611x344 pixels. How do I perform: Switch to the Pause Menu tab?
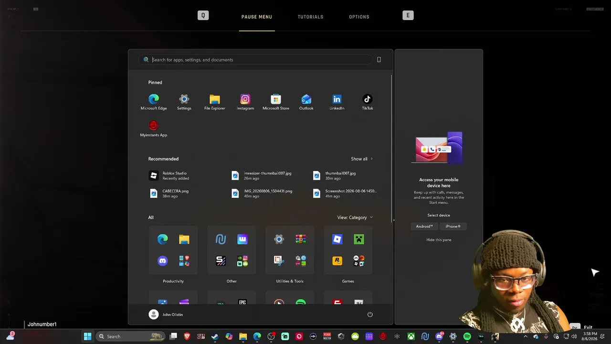257,17
